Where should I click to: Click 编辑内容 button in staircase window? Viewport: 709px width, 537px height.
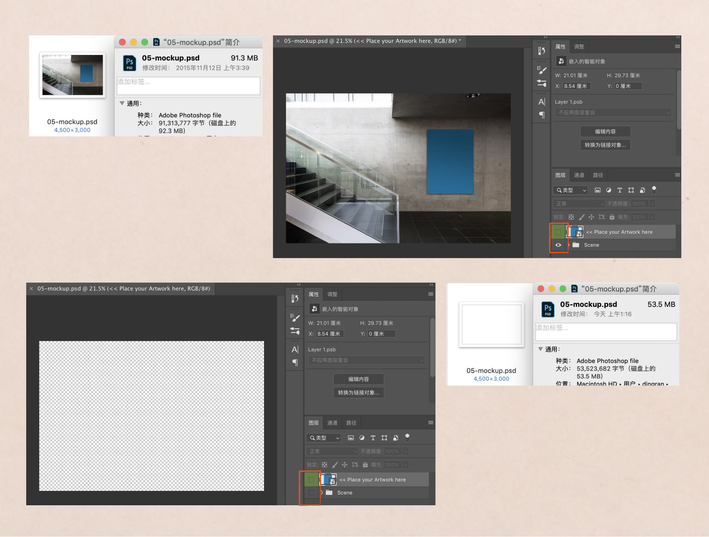[x=605, y=132]
